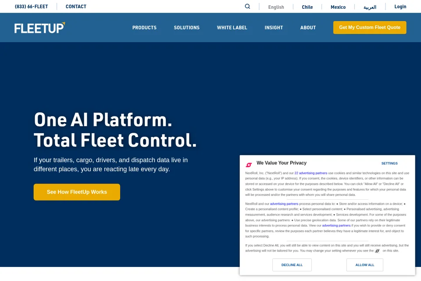Image resolution: width=421 pixels, height=281 pixels.
Task: Open the Products menu
Action: (144, 27)
